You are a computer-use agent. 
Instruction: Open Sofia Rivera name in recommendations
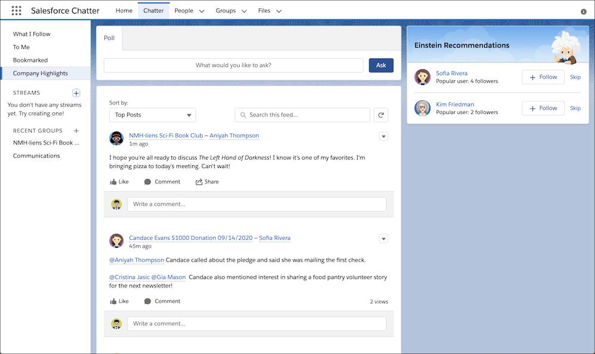tap(452, 73)
